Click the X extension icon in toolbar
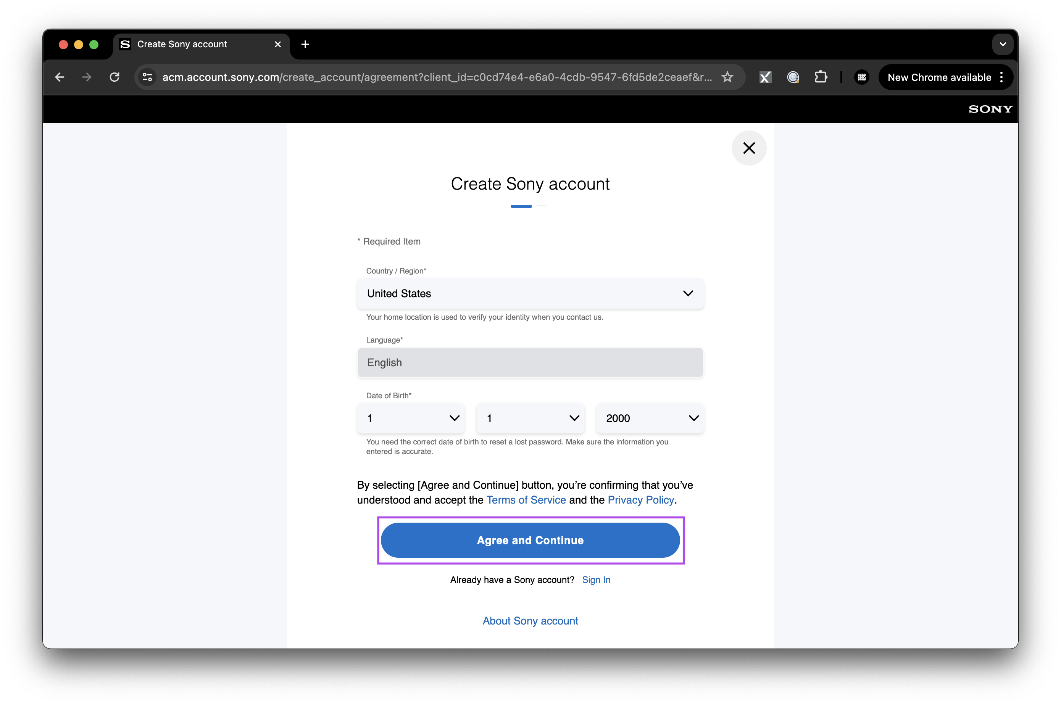The height and width of the screenshot is (705, 1061). pyautogui.click(x=765, y=77)
